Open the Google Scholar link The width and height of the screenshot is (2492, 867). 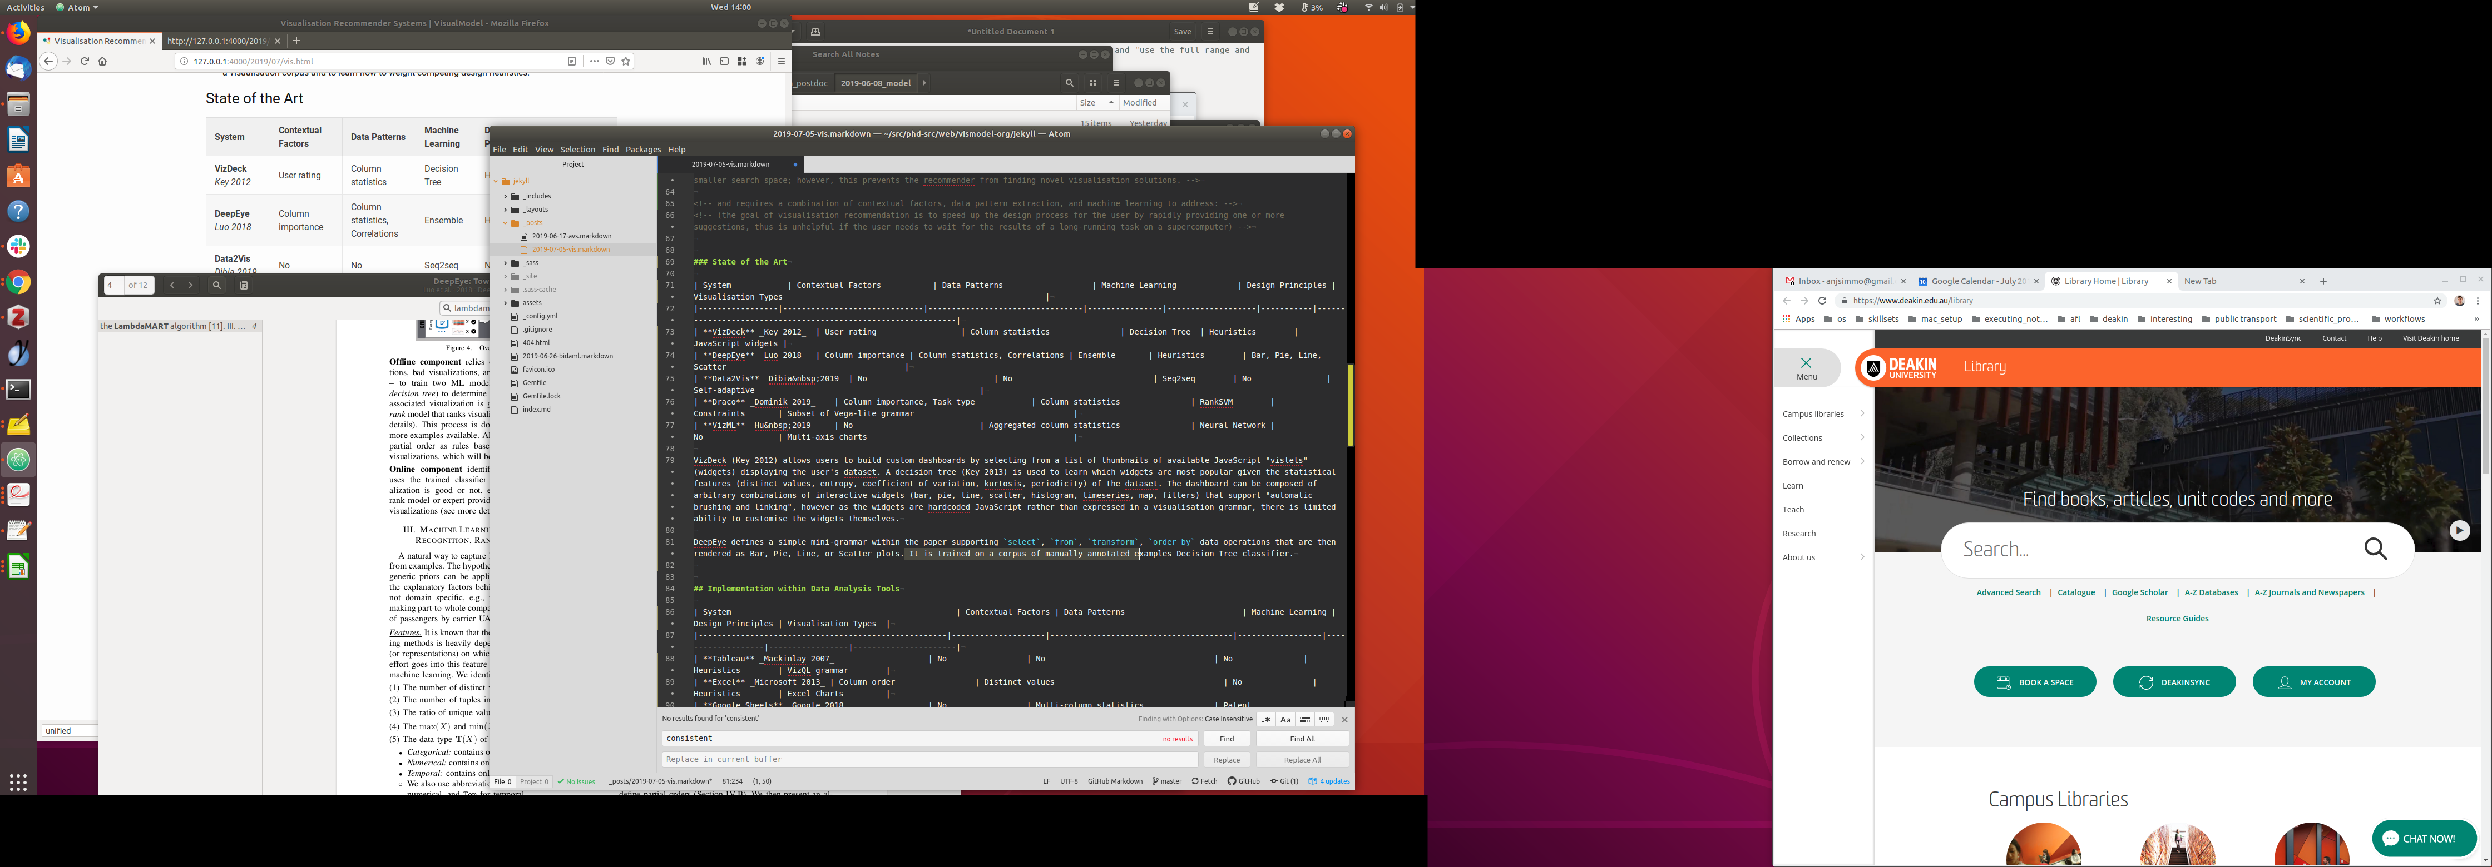coord(2140,592)
